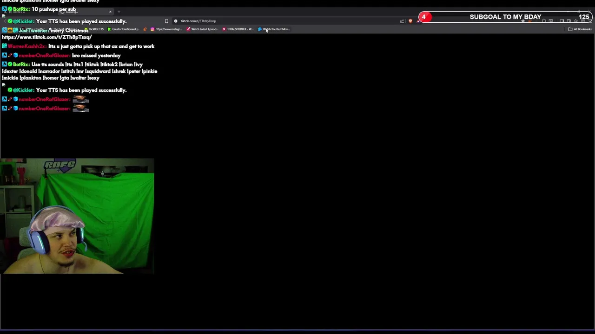
Task: Click the WarrenKashh2x username in chat
Action: (x=26, y=46)
